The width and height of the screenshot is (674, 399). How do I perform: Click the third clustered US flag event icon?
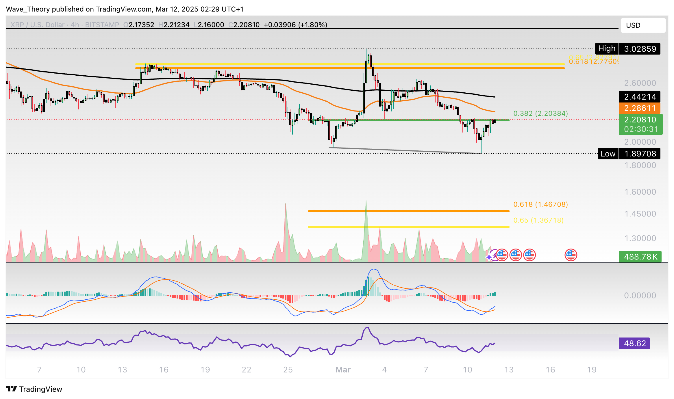pos(529,255)
